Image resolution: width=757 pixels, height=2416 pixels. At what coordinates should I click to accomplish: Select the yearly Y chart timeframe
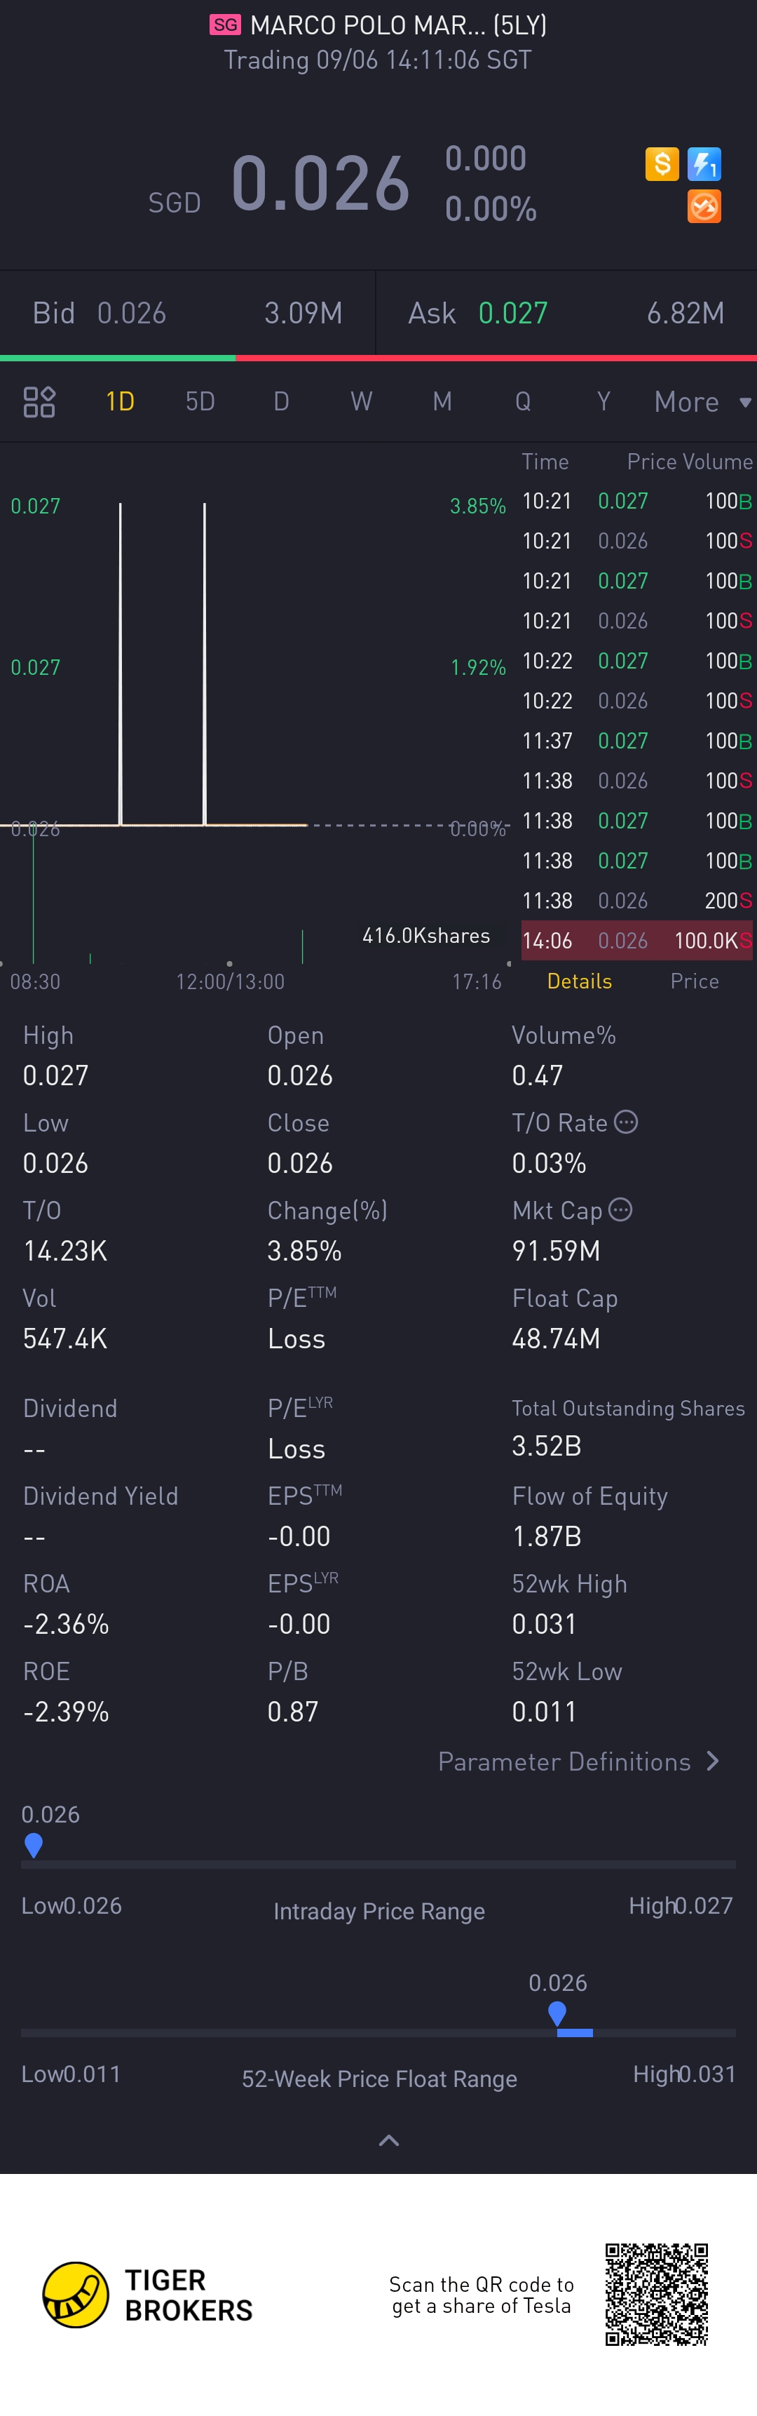[603, 403]
